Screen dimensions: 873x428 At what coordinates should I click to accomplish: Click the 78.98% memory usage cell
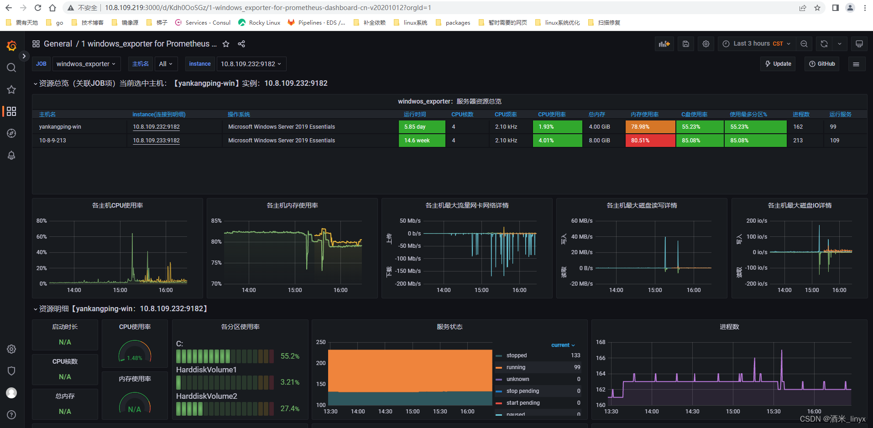(x=650, y=127)
